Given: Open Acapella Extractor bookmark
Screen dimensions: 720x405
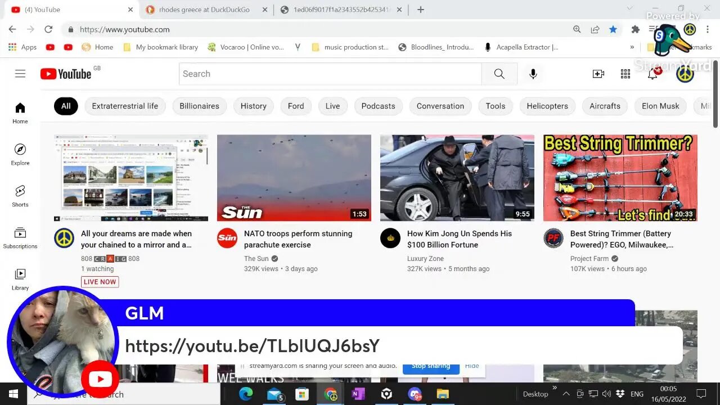Looking at the screenshot, I should tap(521, 47).
